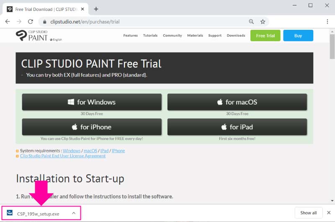Bookmark page with the star icon
Viewport: 335px width, 222px height.
pos(263,21)
